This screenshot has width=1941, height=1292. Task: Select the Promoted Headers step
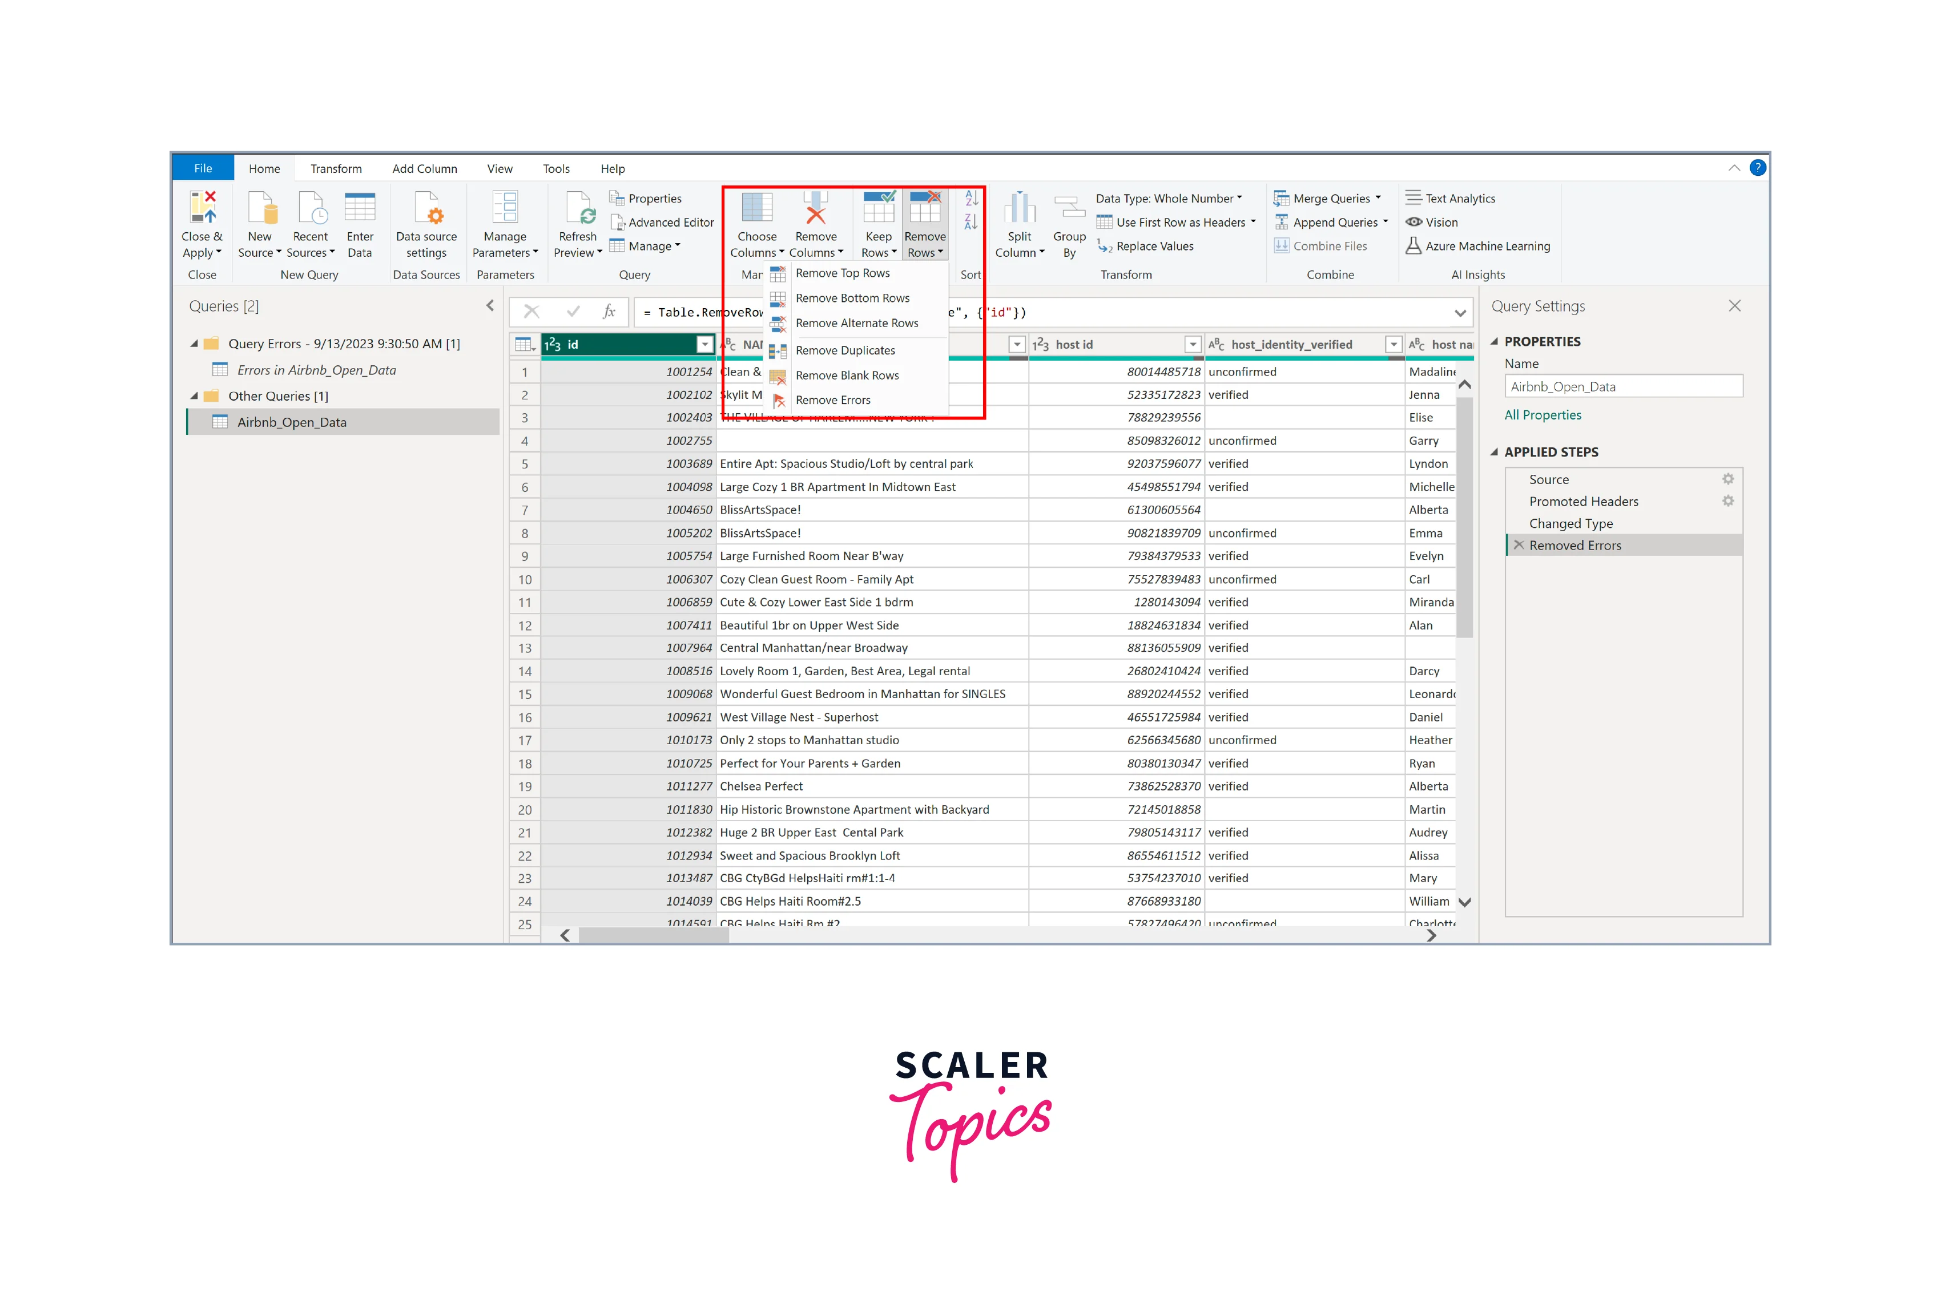pos(1583,502)
